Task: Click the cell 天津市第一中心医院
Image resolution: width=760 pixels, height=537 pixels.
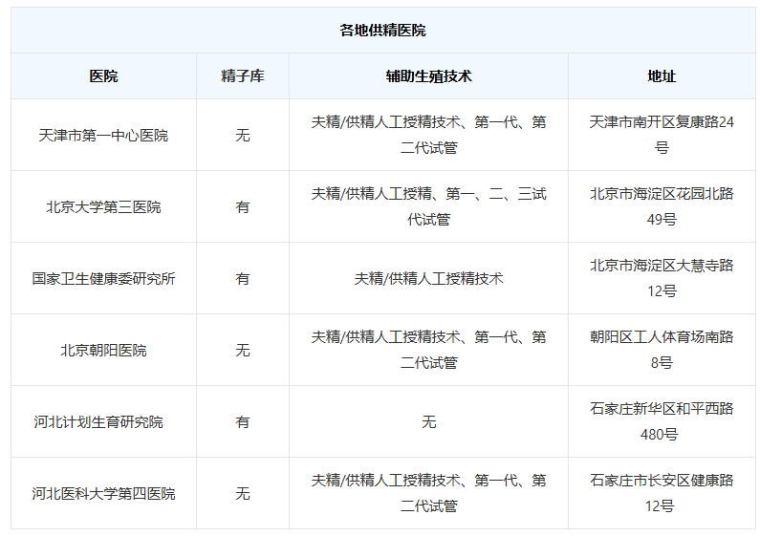Action: coord(103,136)
